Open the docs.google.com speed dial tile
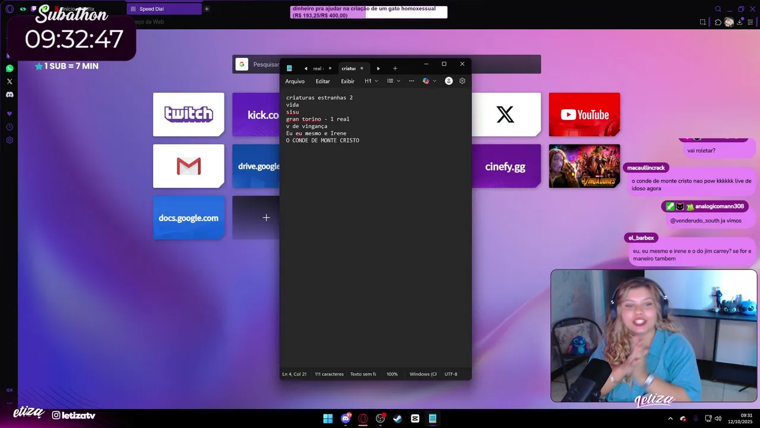This screenshot has height=428, width=760. (188, 218)
